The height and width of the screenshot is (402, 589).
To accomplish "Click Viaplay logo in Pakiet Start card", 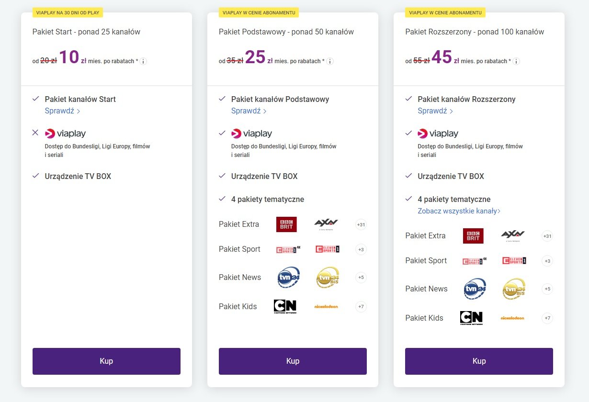I will point(65,134).
